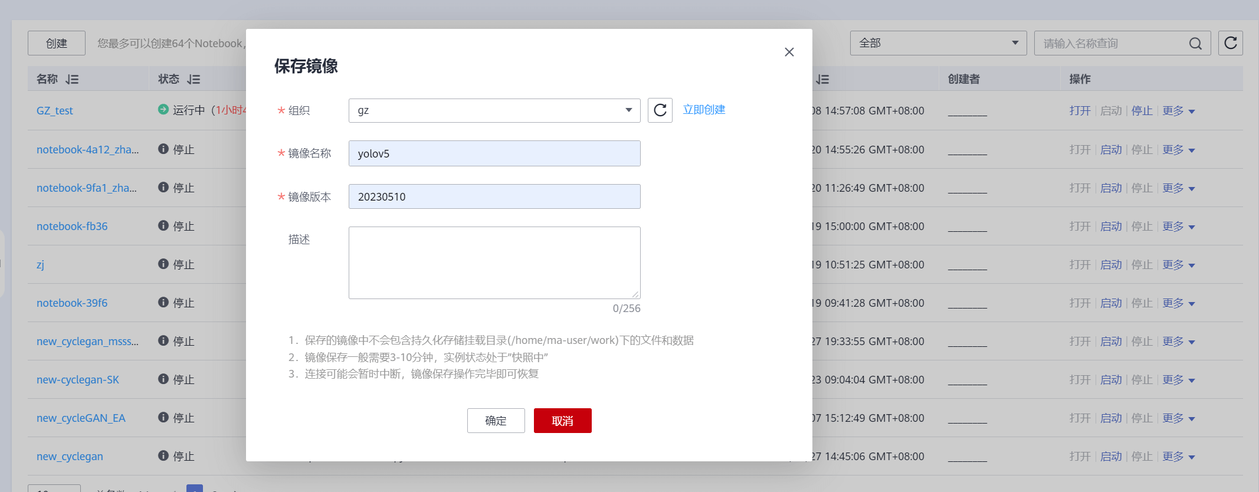Expand 更多 menu for new_cyclegan row
The height and width of the screenshot is (492, 1259).
1178,457
